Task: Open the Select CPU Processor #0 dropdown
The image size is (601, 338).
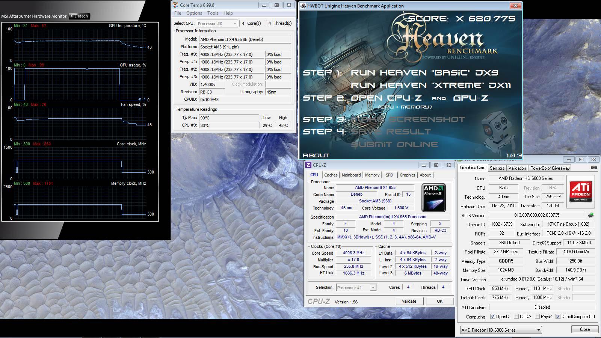Action: (217, 23)
